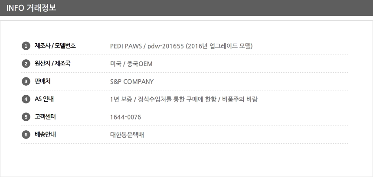Click the 1644-0076 phone number
This screenshot has height=177, width=373.
125,117
